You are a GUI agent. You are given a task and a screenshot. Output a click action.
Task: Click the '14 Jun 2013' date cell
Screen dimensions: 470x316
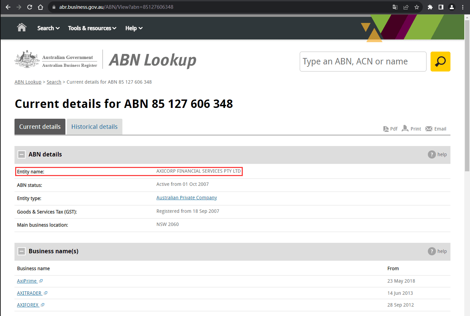400,293
